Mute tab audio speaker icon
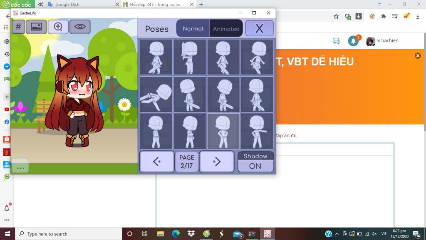 (41, 4)
